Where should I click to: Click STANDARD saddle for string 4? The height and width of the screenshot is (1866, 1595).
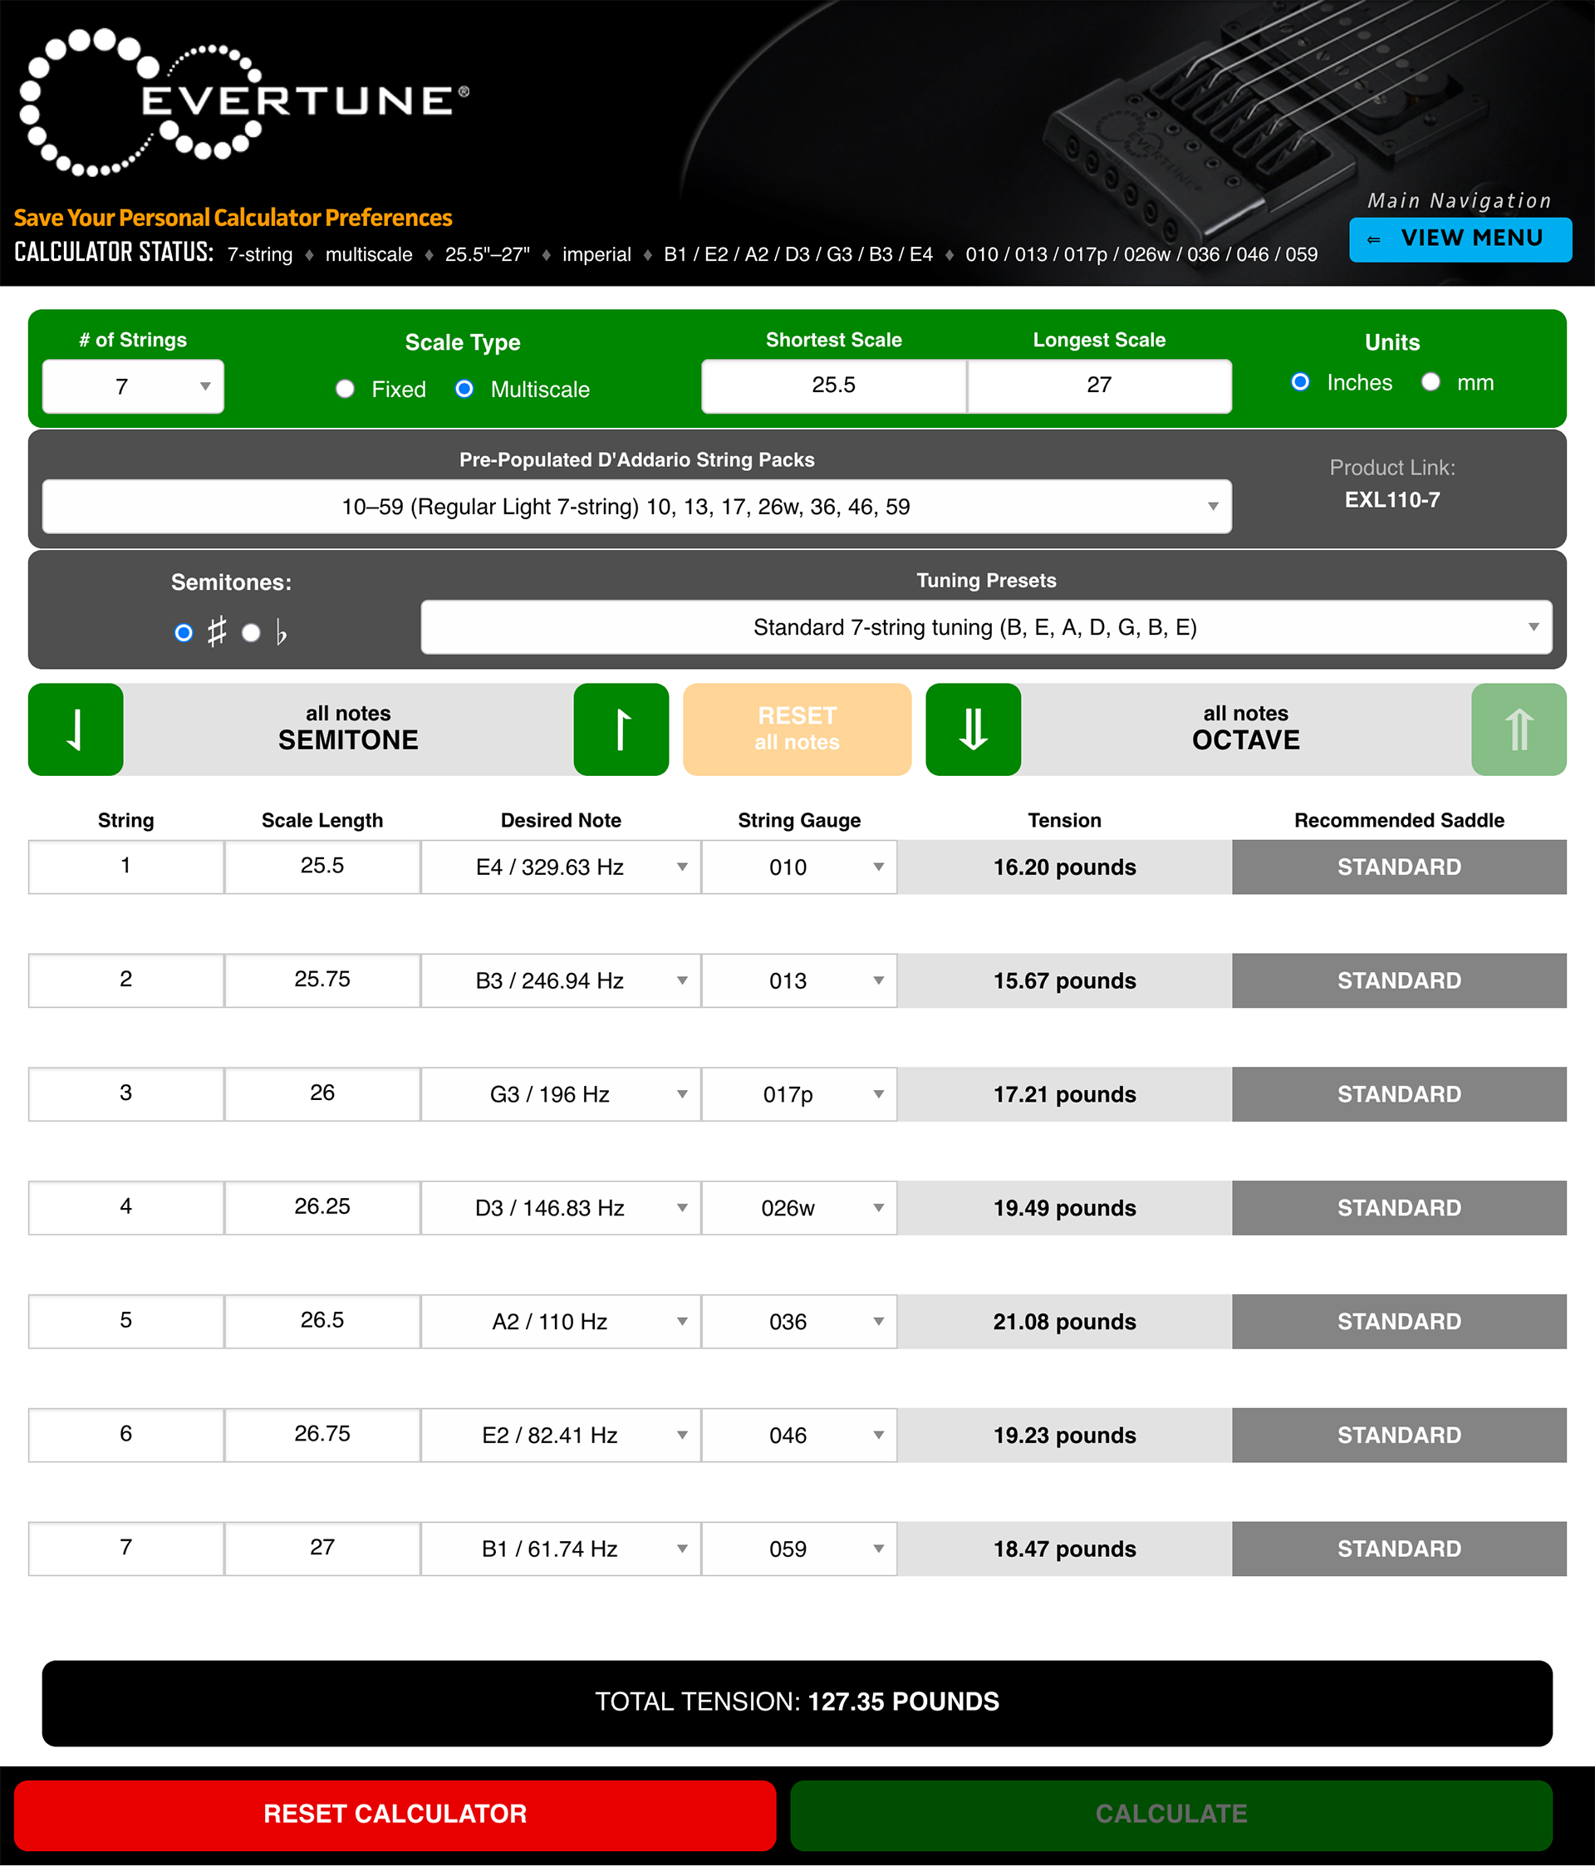tap(1399, 1208)
